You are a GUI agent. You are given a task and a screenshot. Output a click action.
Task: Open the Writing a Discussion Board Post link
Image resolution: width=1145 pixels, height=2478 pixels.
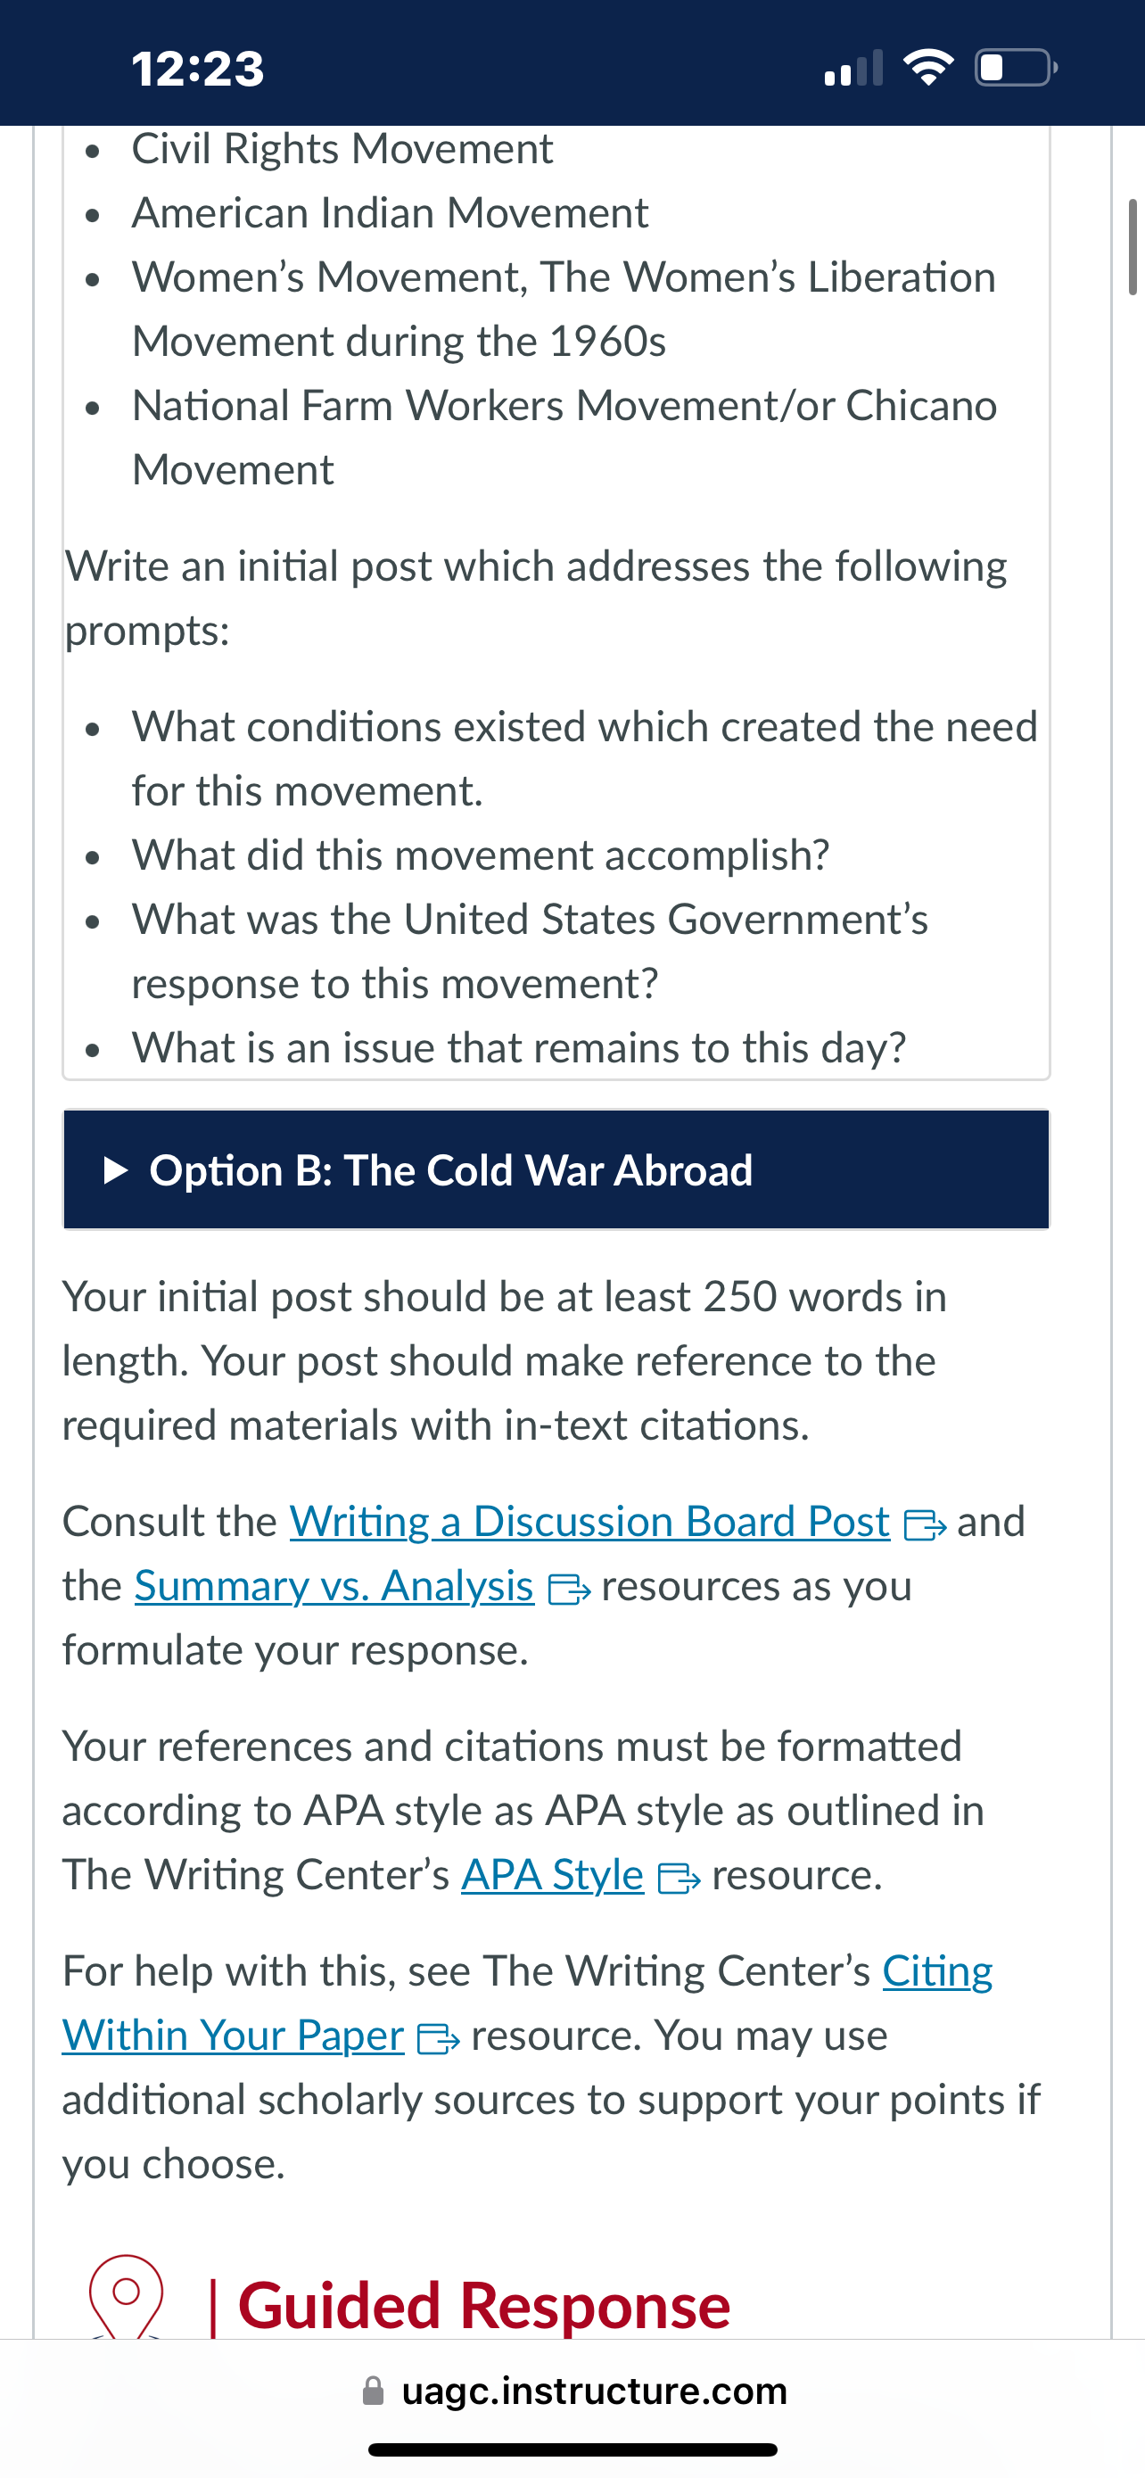click(x=589, y=1522)
